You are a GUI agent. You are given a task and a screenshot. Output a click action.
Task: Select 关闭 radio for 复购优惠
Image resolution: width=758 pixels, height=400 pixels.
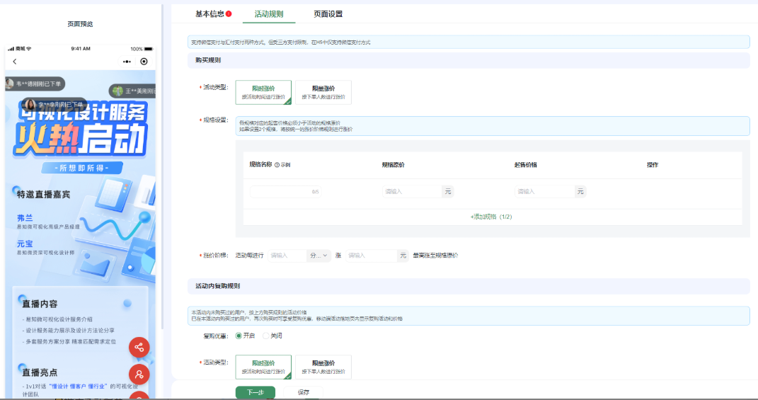point(266,336)
